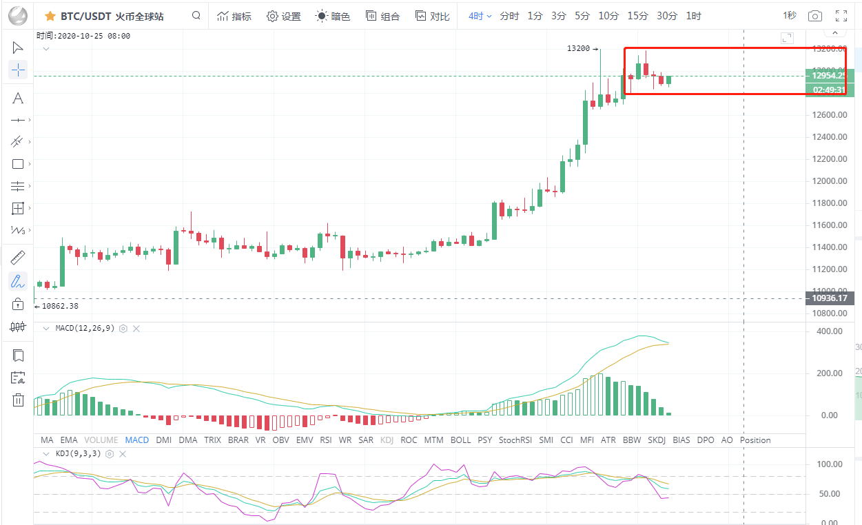This screenshot has width=862, height=525.
Task: Switch to the BOLL indicator tab
Action: pos(460,440)
